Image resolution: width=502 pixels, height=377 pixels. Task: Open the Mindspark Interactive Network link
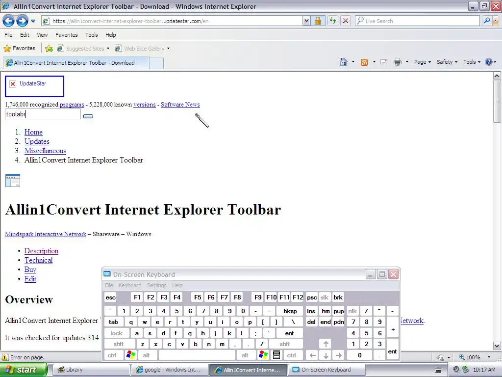(46, 234)
